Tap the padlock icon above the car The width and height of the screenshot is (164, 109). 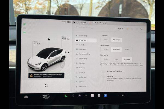(x=49, y=39)
